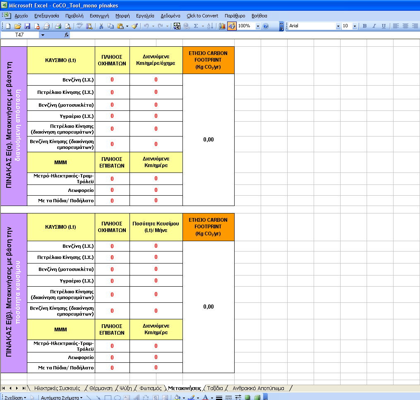Viewport: 420px width, 400px height.
Task: Expand the Name Box dropdown arrow
Action: coord(43,35)
